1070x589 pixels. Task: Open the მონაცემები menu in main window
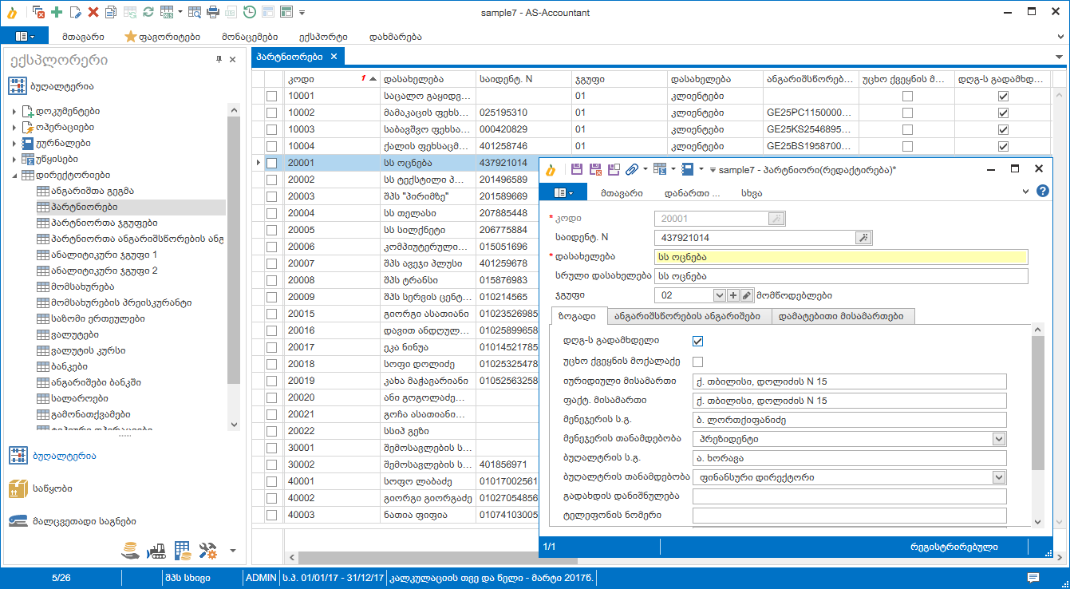(250, 36)
